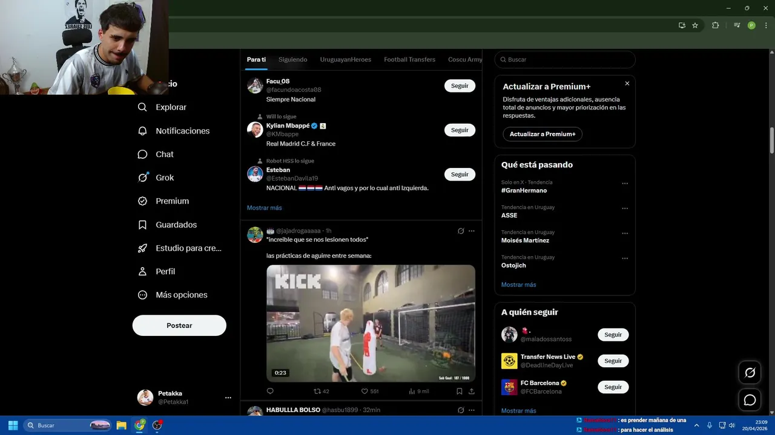Open floating Grok button at bottom right
This screenshot has height=435, width=775.
tap(750, 373)
